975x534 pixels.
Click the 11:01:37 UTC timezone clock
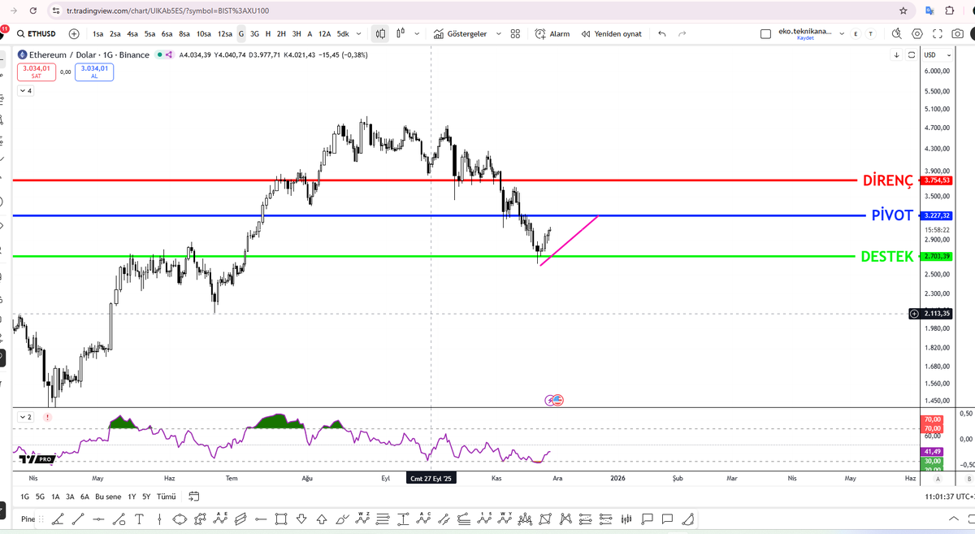[x=947, y=496]
